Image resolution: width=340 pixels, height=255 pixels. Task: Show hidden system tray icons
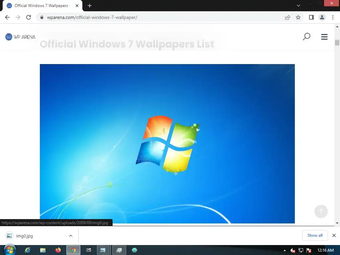[285, 250]
